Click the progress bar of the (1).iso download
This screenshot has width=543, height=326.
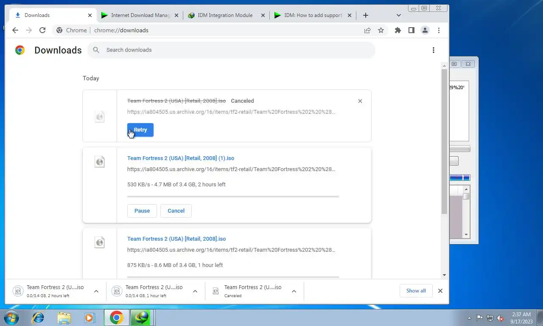(x=233, y=197)
